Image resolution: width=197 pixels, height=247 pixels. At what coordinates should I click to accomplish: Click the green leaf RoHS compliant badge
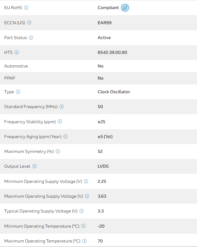tap(125, 8)
